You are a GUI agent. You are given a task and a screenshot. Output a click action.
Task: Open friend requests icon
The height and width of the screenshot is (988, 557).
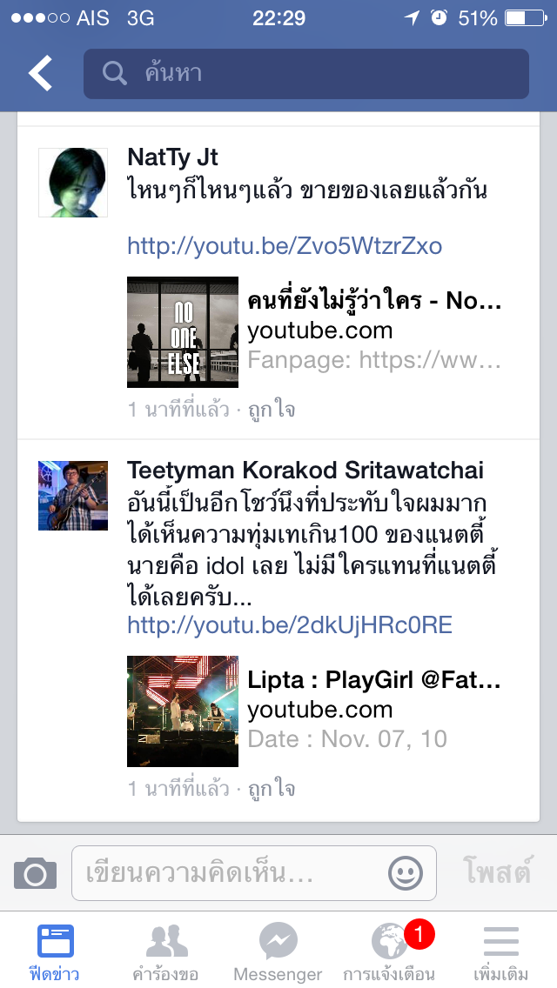tap(166, 953)
